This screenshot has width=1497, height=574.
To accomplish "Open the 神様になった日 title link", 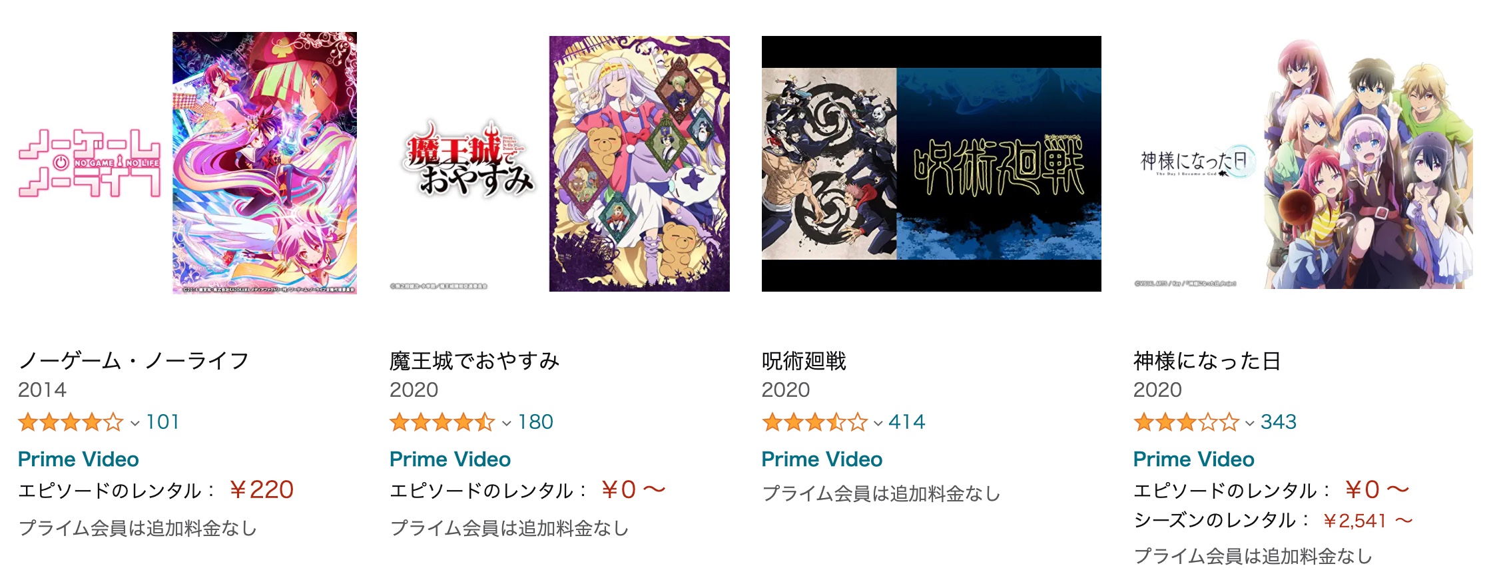I will coord(1207,361).
